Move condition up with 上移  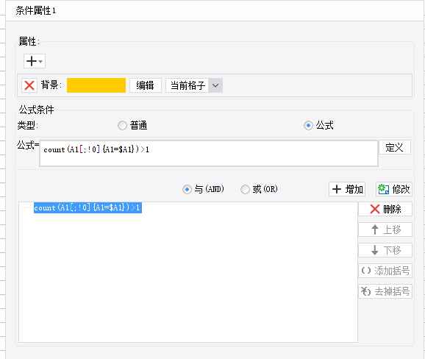(x=385, y=230)
